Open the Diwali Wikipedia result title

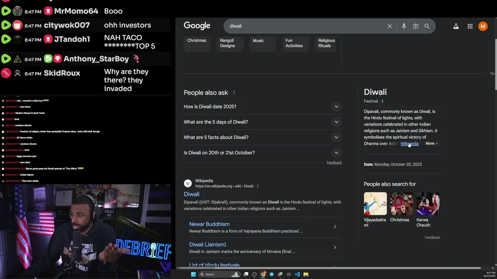click(191, 194)
